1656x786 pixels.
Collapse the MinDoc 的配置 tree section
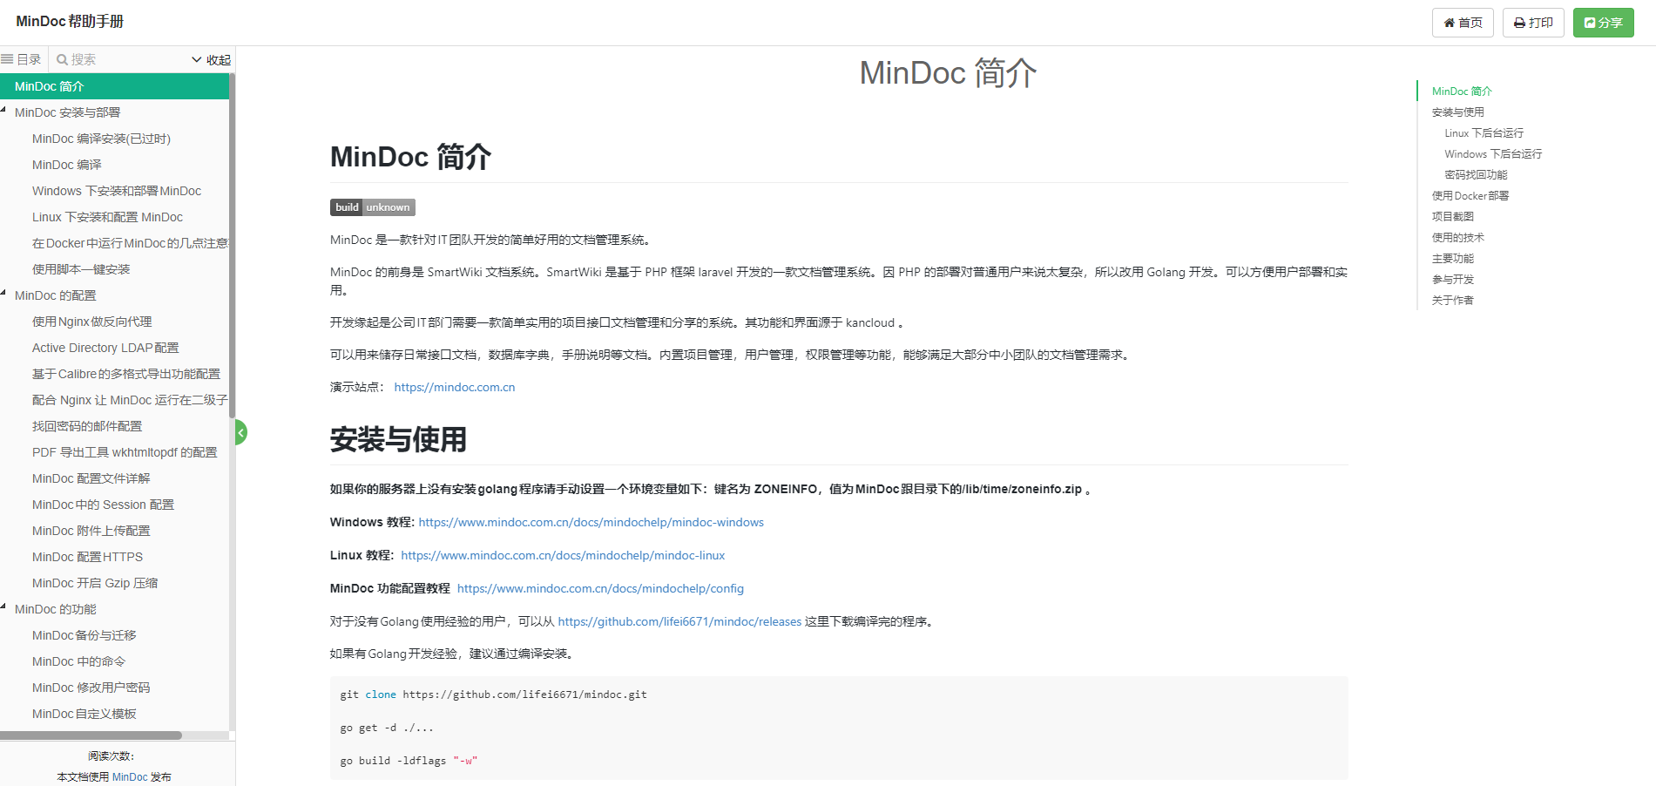click(4, 294)
